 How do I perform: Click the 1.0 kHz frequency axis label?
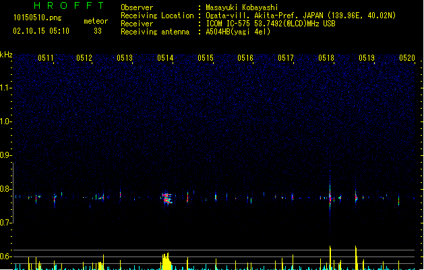click(5, 122)
